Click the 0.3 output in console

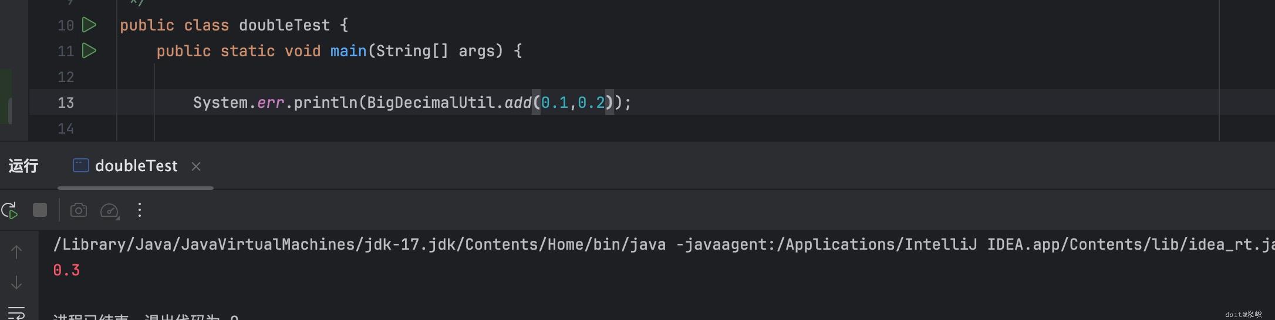click(x=66, y=270)
